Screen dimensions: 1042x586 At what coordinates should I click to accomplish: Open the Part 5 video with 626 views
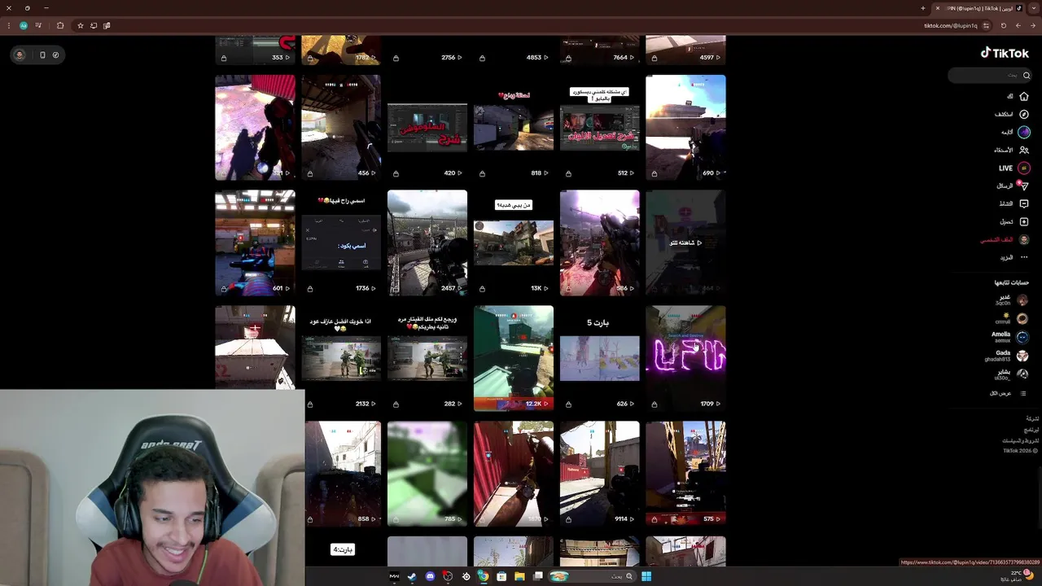600,358
